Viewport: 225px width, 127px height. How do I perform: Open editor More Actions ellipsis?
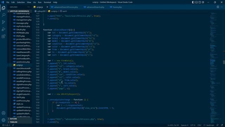(222, 7)
